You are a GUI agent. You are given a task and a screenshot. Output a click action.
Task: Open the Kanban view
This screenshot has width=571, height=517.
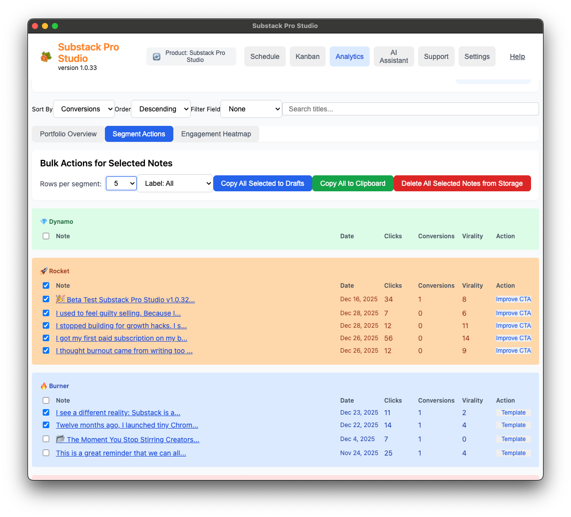pos(307,56)
